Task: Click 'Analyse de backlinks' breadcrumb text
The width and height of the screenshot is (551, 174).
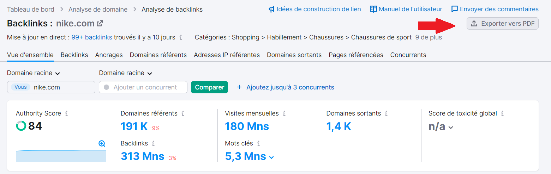Action: coord(172,10)
